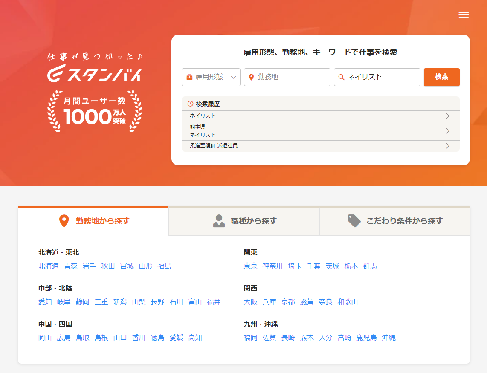The height and width of the screenshot is (373, 487).
Task: Open the 大分 link
Action: (x=325, y=338)
